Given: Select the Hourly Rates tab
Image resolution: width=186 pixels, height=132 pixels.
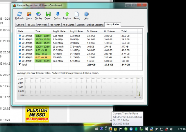Looking at the screenshot, I should click(112, 24).
